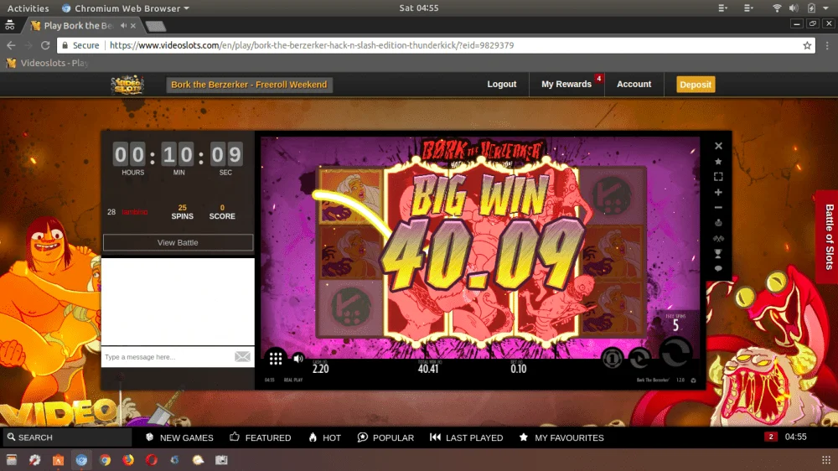Close the game panel with X icon
The image size is (838, 471).
click(718, 146)
